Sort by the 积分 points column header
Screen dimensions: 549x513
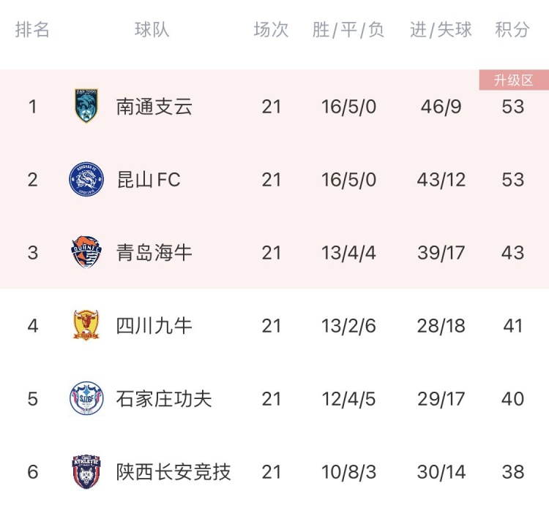click(x=512, y=29)
